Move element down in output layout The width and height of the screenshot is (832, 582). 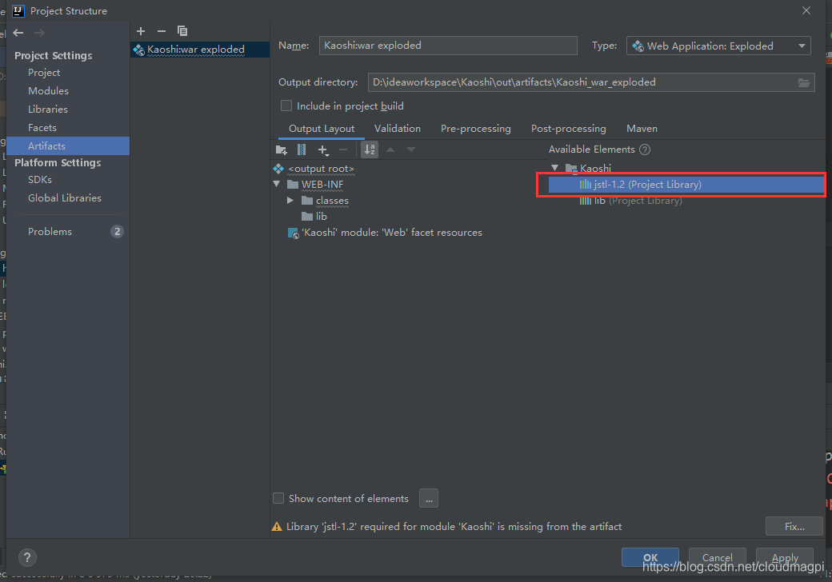point(411,150)
